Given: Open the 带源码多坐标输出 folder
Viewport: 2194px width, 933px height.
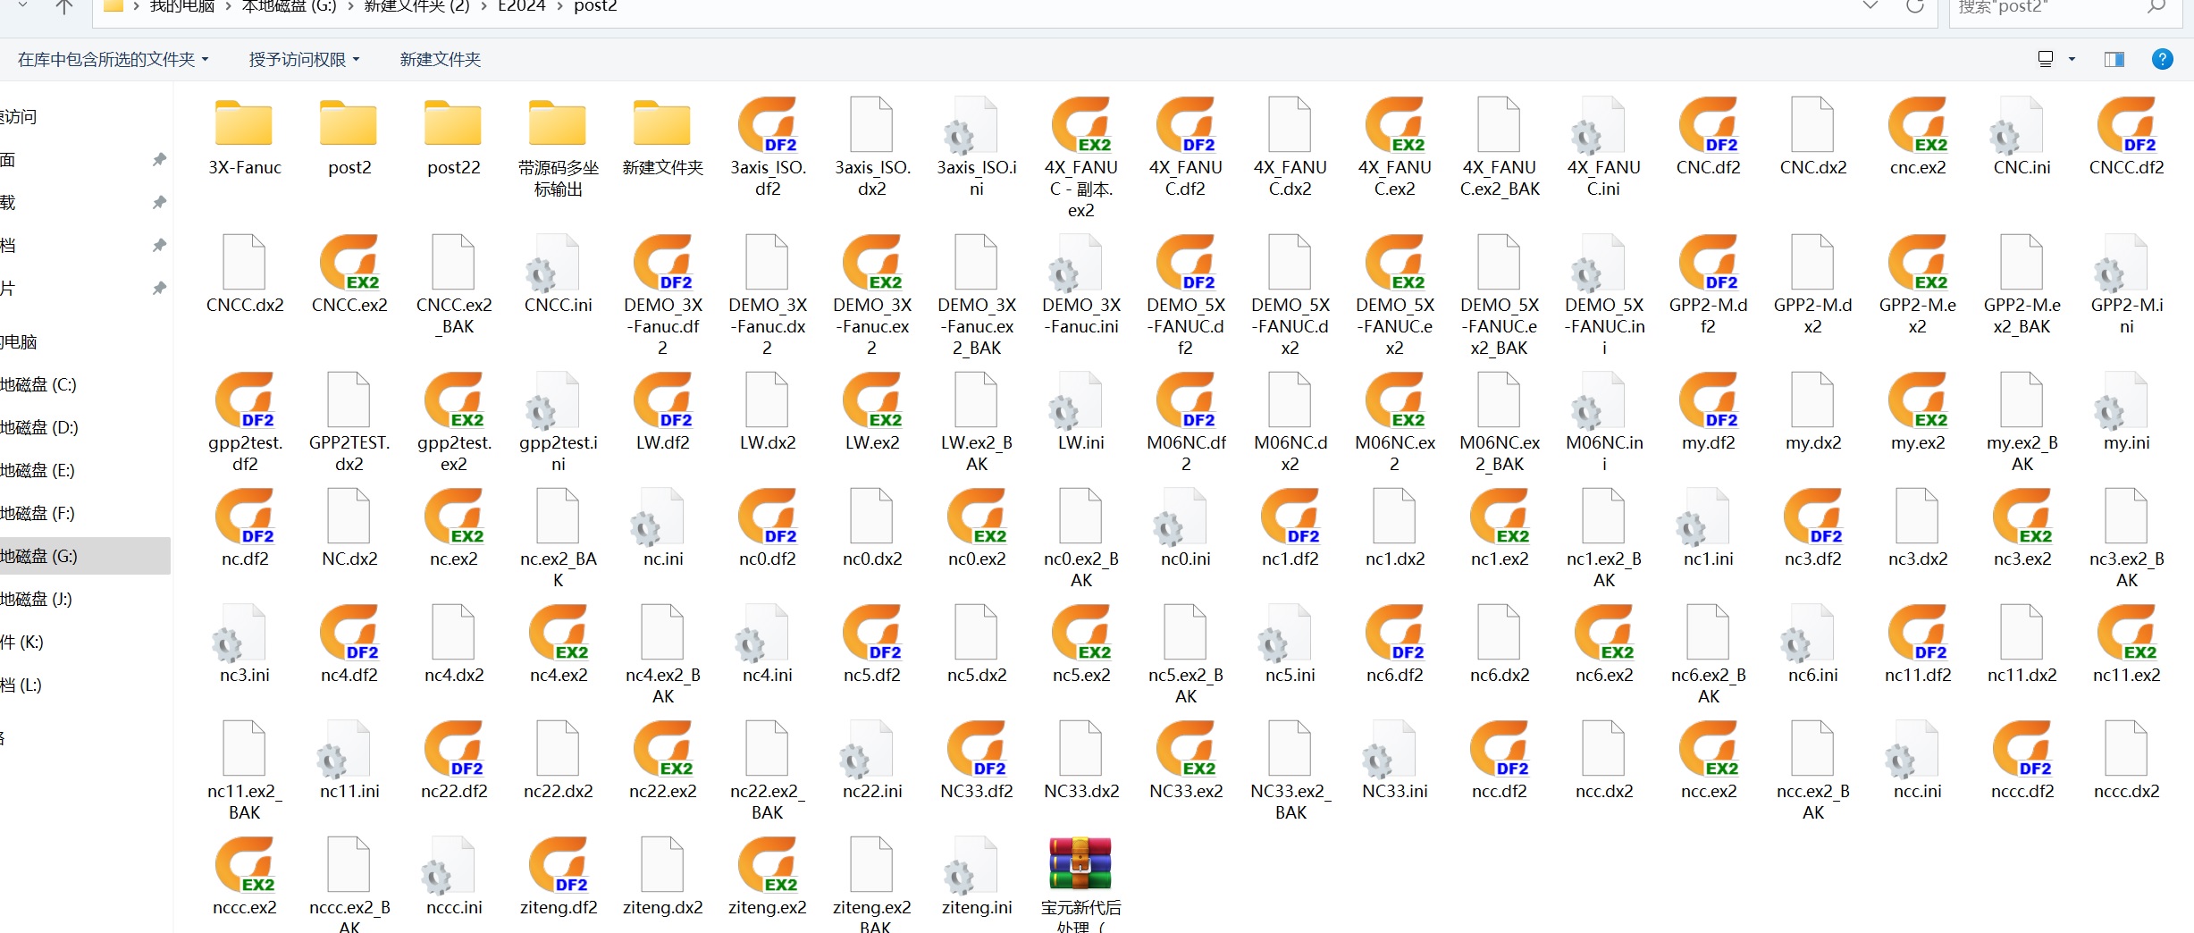Looking at the screenshot, I should [558, 123].
